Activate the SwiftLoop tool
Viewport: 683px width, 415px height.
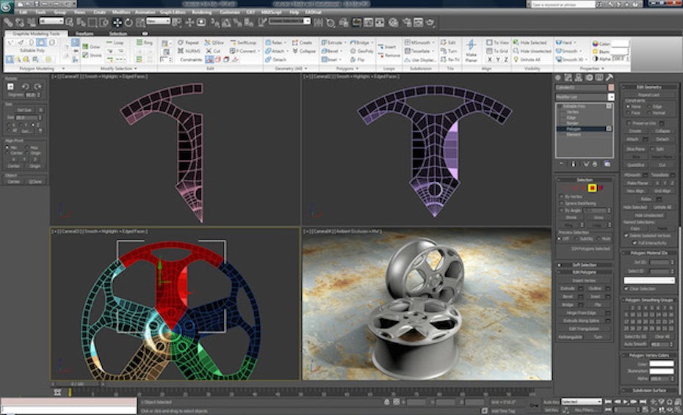(244, 43)
